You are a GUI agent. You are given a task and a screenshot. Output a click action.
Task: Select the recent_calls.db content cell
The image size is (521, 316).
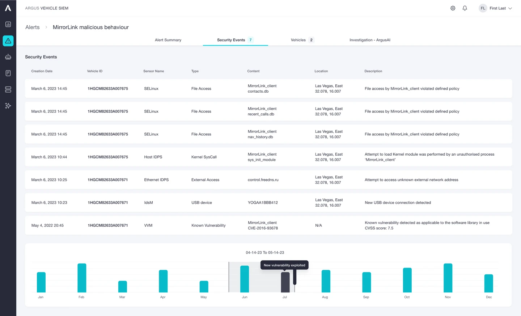(262, 111)
